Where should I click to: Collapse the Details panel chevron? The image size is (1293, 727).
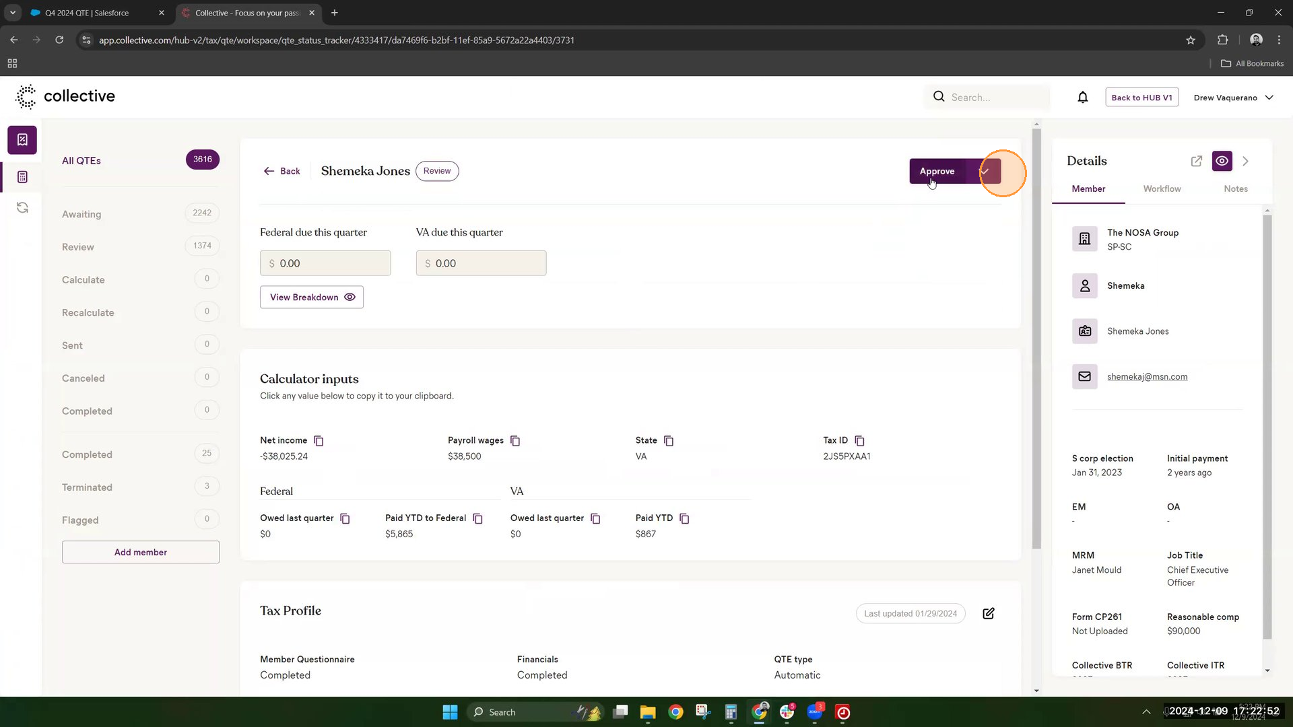point(1245,161)
